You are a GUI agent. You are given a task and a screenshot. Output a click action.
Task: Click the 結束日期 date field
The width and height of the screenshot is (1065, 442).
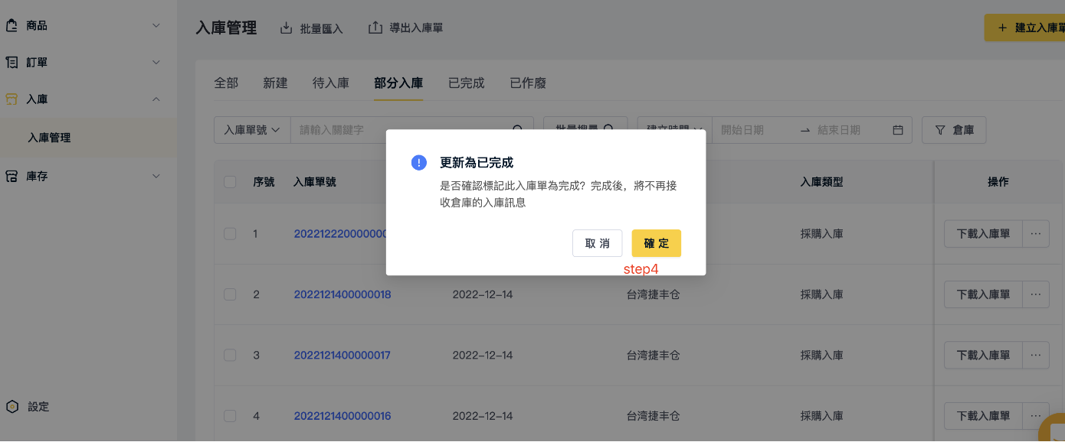point(850,130)
